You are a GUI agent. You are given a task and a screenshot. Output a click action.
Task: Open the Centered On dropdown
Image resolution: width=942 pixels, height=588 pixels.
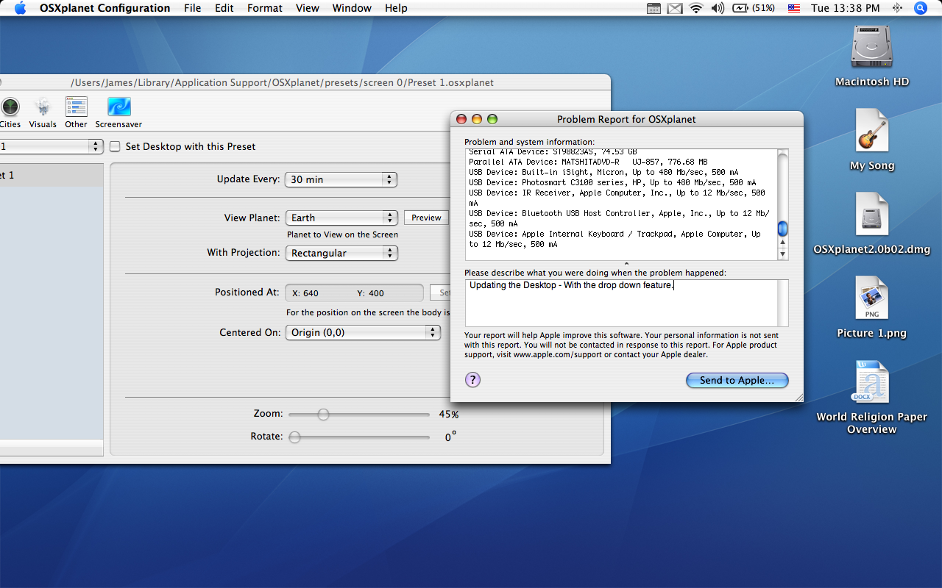tap(362, 332)
